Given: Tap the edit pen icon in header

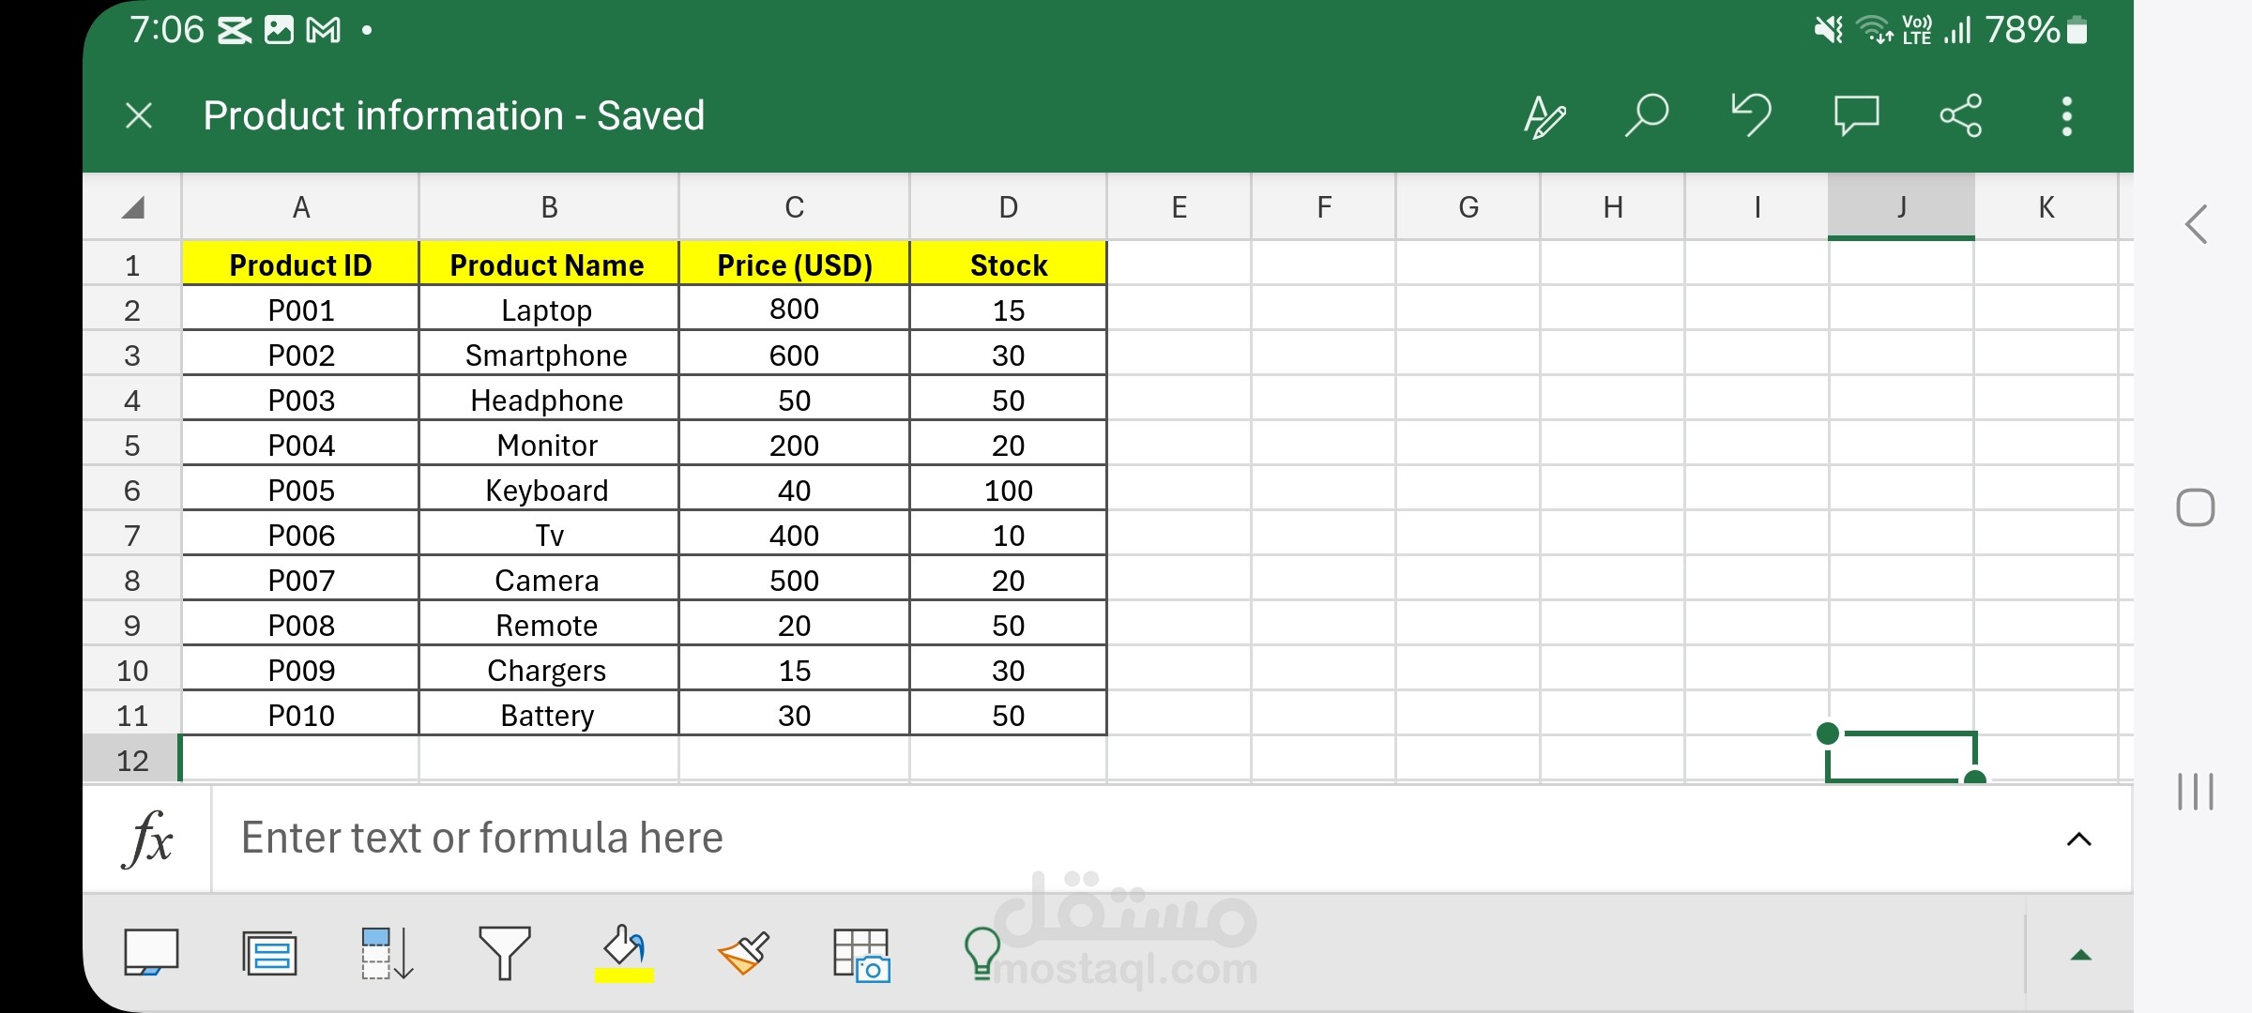Looking at the screenshot, I should (1544, 117).
